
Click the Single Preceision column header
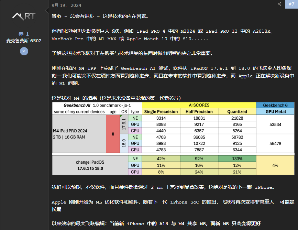click(x=161, y=112)
